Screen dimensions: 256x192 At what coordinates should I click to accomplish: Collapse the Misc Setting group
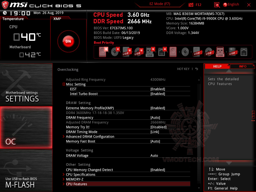click(x=64, y=84)
